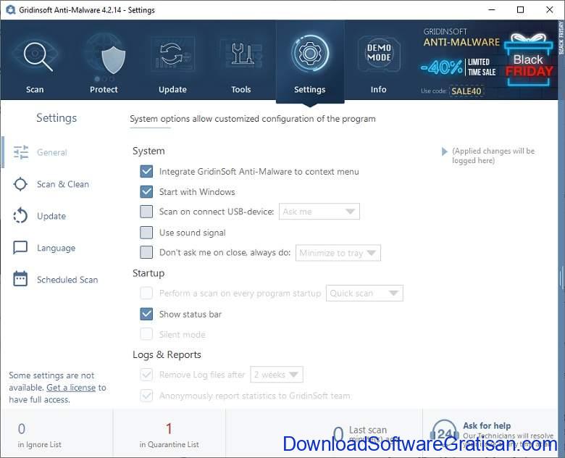Select the Settings tab label
The image size is (565, 458).
pyautogui.click(x=309, y=89)
